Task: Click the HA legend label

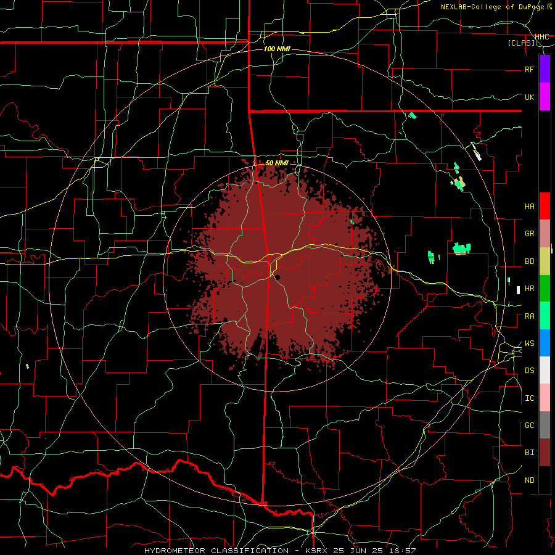Action: tap(529, 207)
